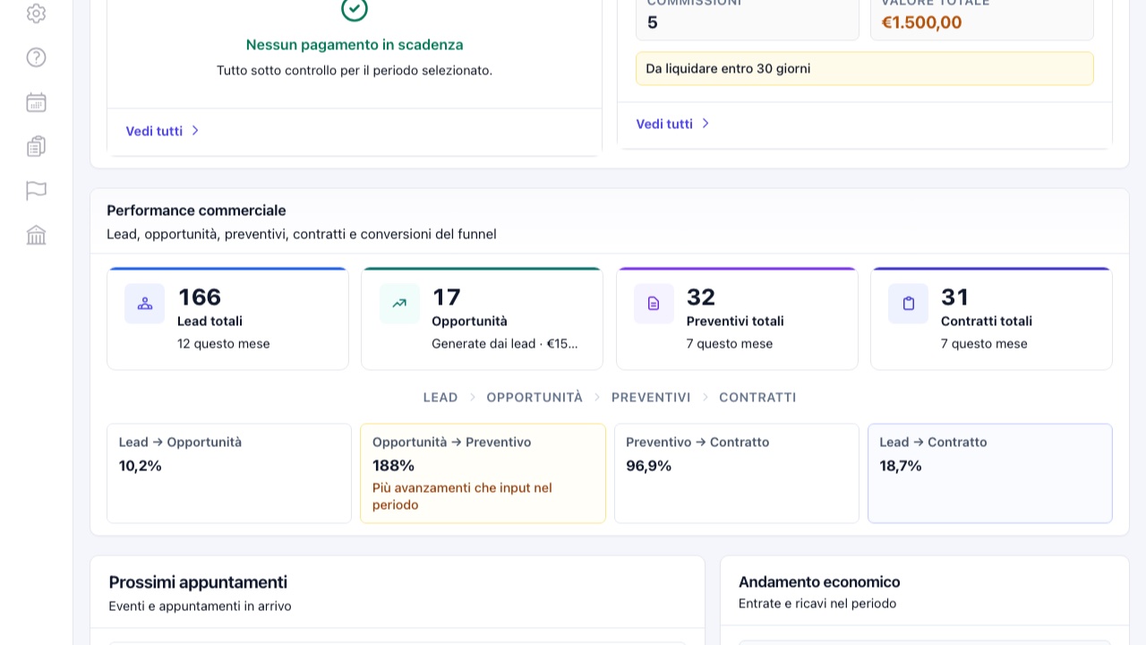
Task: Click Contratti totali clipboard icon
Action: tap(908, 304)
